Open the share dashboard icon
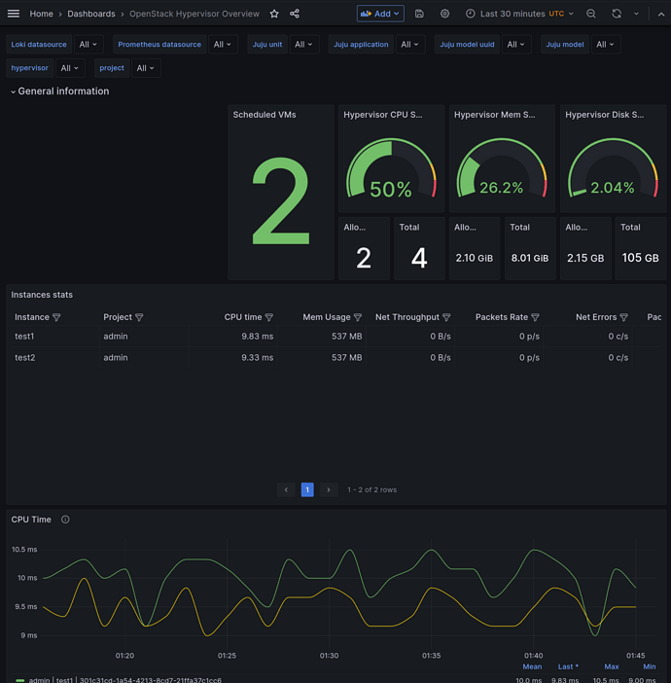Screen dimensions: 671x683 (295, 14)
